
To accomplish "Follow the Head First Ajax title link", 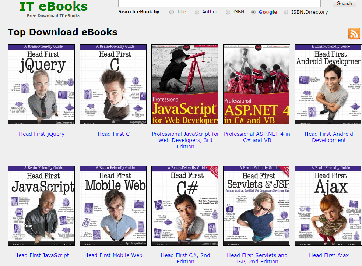I will click(329, 255).
